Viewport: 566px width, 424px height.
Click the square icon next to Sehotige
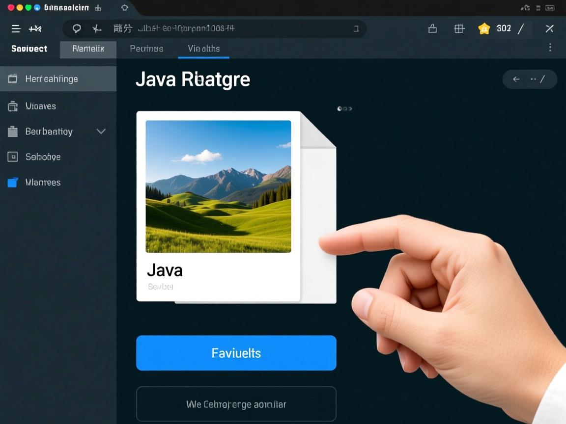(12, 157)
